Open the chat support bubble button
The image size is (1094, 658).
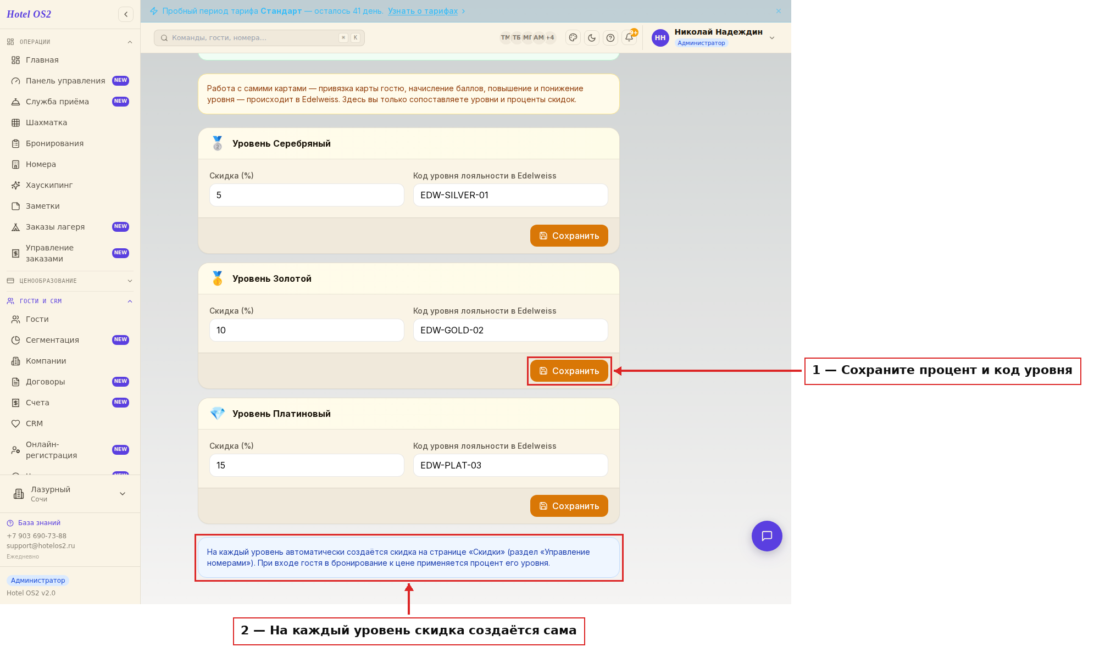(767, 536)
